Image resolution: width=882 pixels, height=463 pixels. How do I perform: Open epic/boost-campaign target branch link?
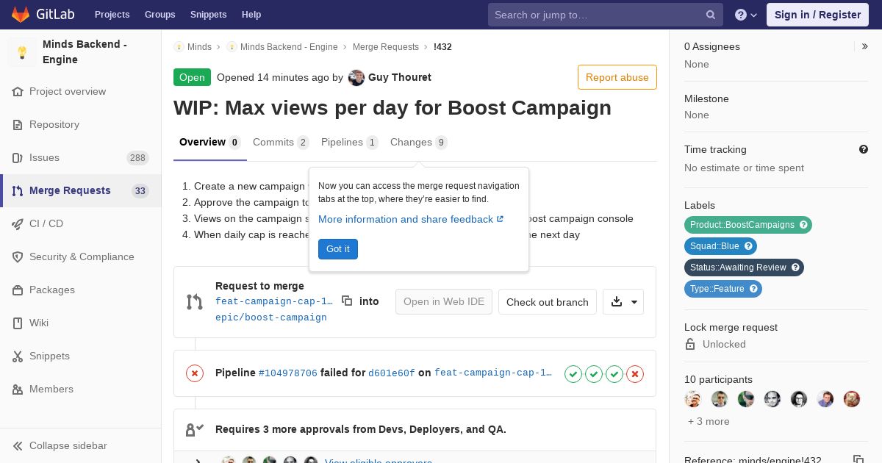click(271, 317)
